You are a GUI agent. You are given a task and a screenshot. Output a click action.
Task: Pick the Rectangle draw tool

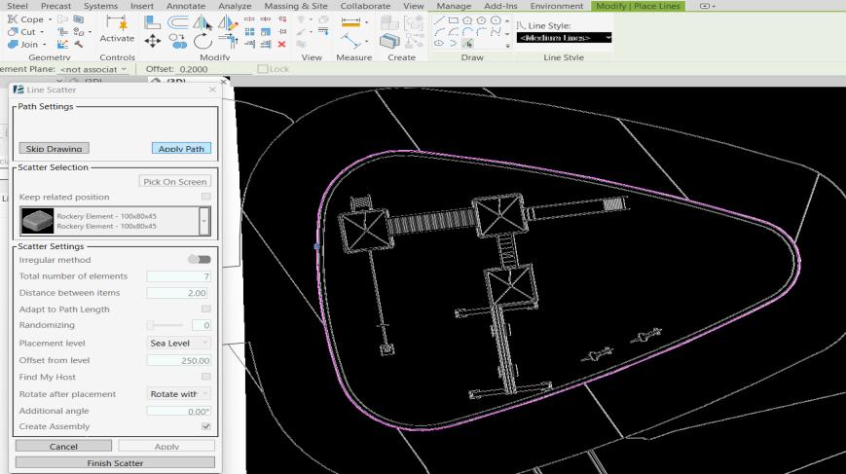(x=454, y=20)
